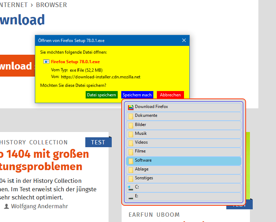Click the Dokumente folder icon

131,116
